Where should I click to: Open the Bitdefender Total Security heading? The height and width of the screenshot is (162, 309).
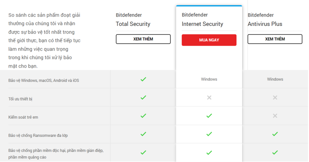tap(133, 19)
